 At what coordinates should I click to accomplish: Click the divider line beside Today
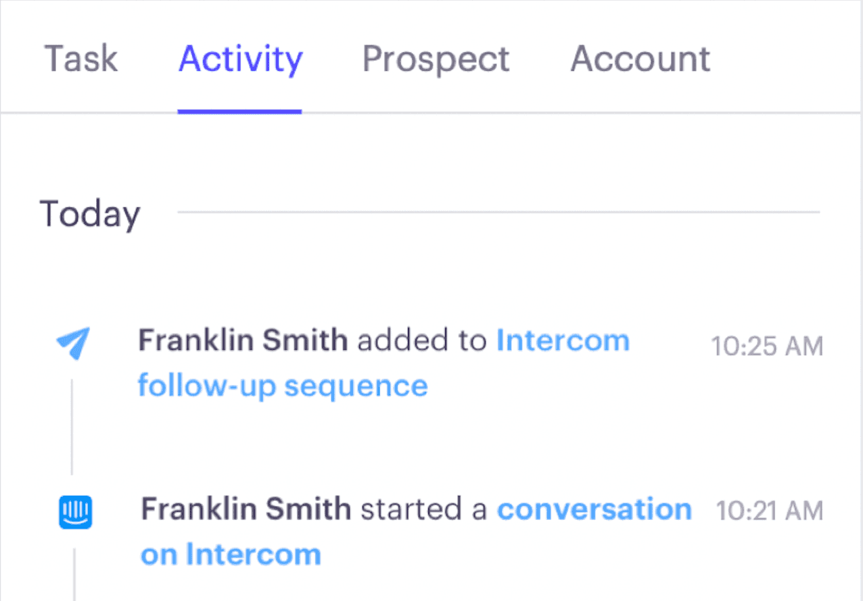pos(498,213)
